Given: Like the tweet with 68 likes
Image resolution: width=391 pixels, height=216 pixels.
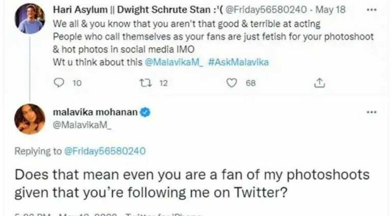Looking at the screenshot, I should tap(232, 83).
